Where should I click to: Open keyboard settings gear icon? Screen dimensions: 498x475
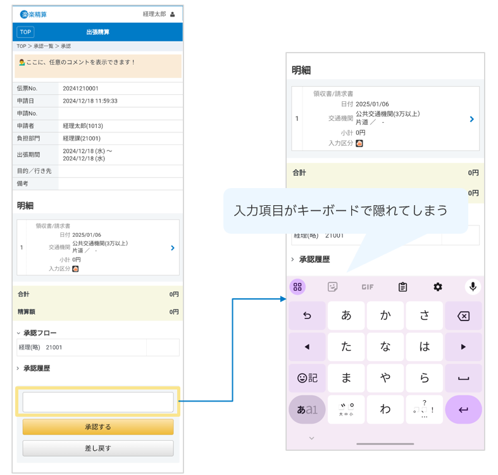click(437, 287)
